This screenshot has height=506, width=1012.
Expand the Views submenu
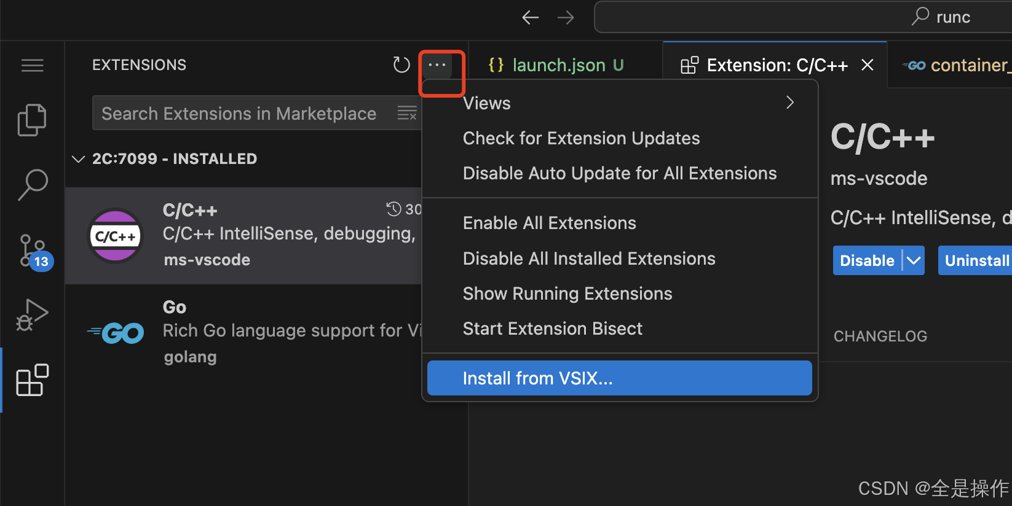(620, 103)
